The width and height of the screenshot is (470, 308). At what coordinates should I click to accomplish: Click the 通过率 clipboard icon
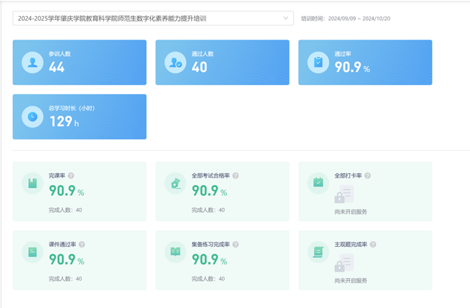tap(318, 62)
